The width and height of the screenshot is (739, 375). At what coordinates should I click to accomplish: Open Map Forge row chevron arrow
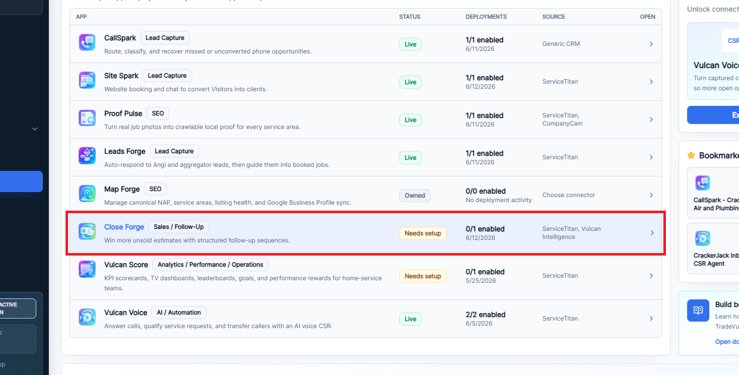(651, 195)
